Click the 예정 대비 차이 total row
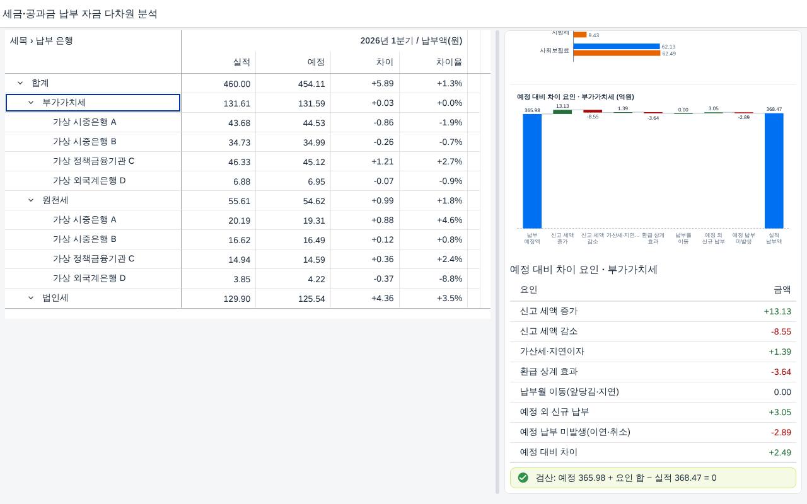The image size is (807, 504). tap(653, 452)
